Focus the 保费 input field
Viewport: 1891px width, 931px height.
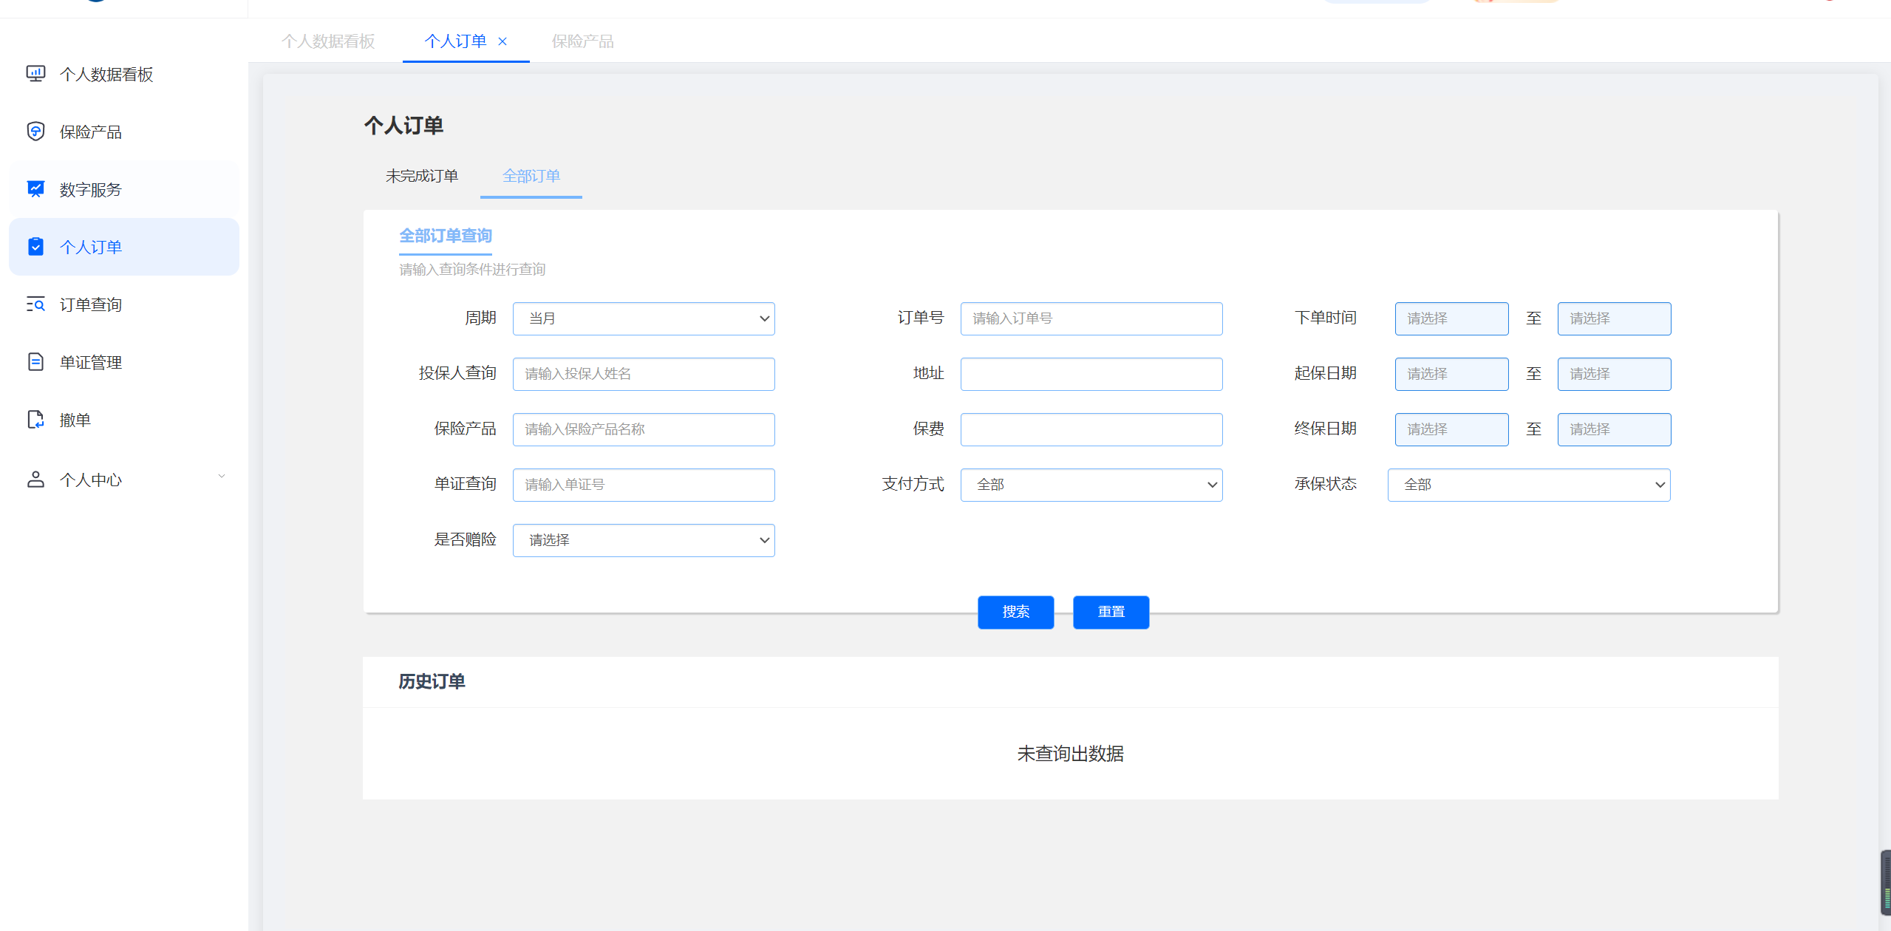(1091, 429)
